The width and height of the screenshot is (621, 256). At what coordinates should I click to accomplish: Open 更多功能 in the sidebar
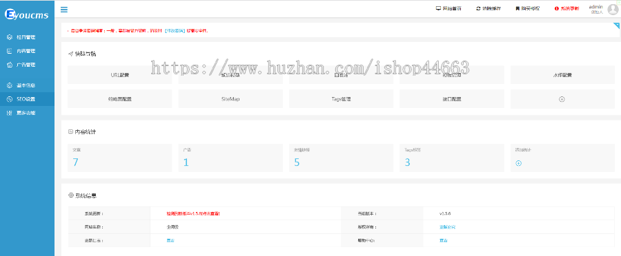(x=28, y=113)
